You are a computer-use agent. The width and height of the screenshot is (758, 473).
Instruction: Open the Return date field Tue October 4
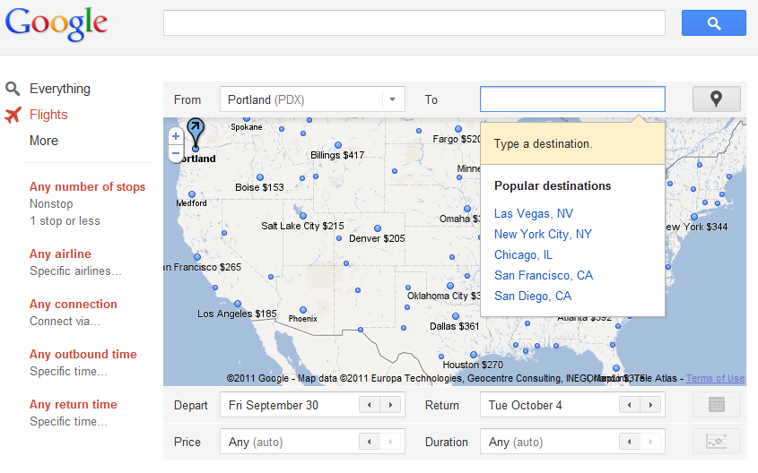[x=572, y=404]
